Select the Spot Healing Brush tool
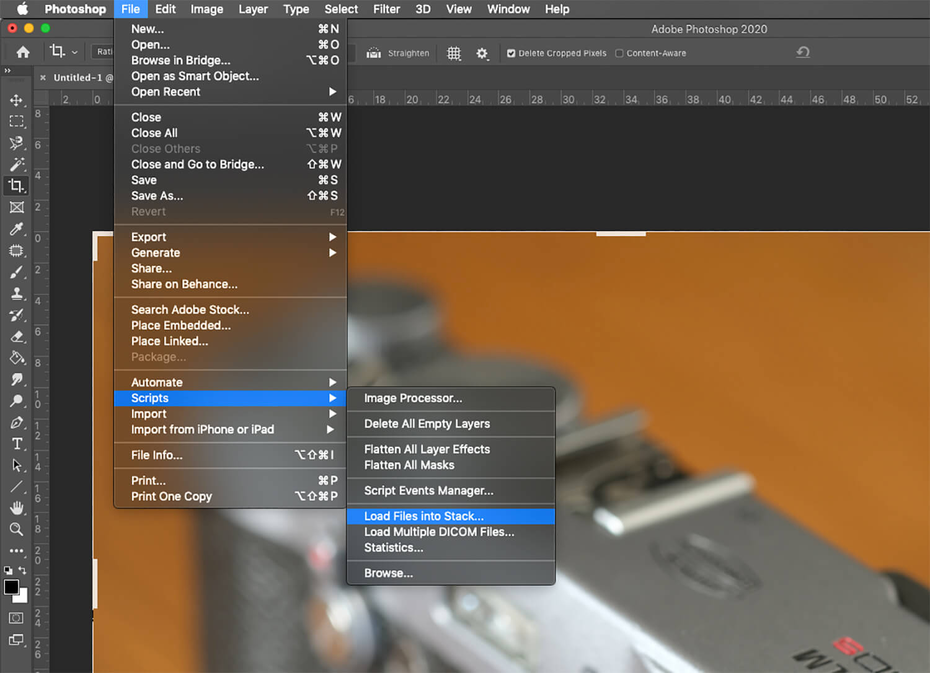Viewport: 930px width, 673px height. click(x=17, y=250)
